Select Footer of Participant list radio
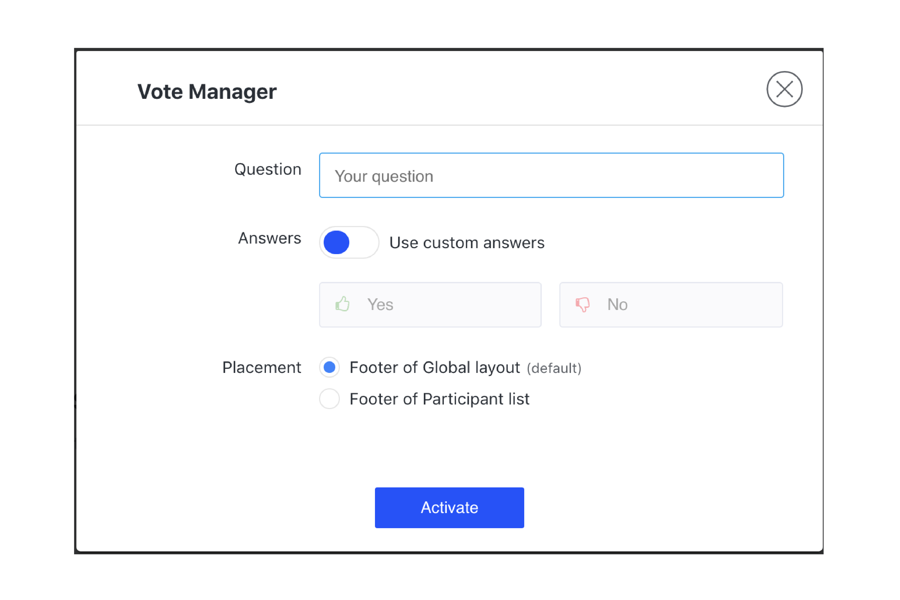 point(329,399)
